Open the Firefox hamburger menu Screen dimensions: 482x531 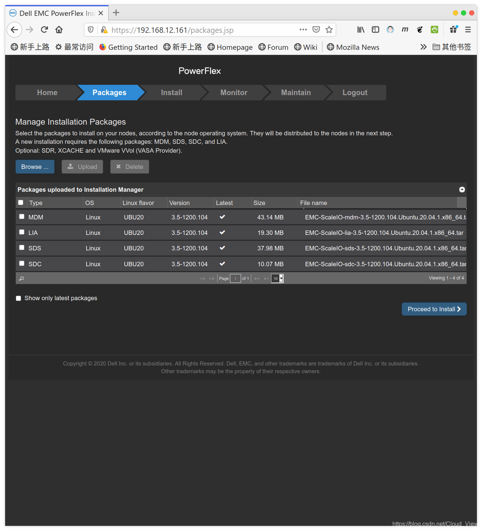[x=468, y=29]
